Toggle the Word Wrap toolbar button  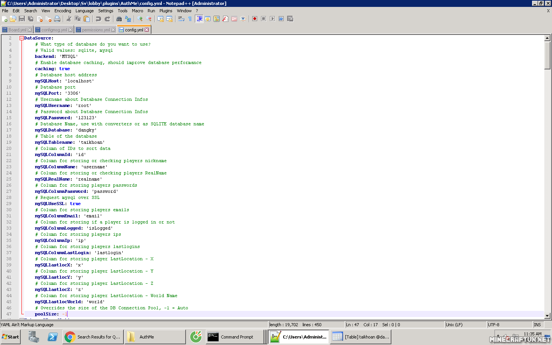pyautogui.click(x=181, y=19)
